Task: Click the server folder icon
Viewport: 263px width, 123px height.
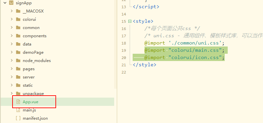Action: [x=18, y=77]
